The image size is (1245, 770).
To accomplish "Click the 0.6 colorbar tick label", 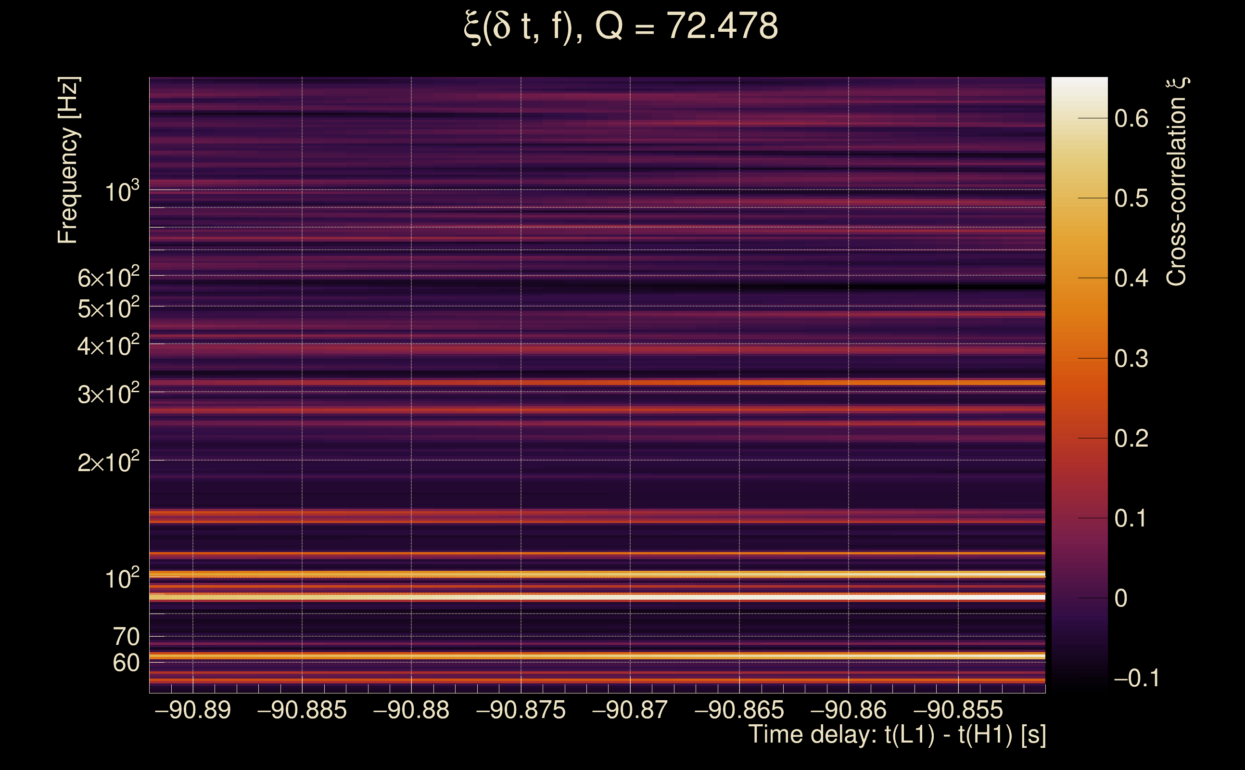I will coord(1131,119).
